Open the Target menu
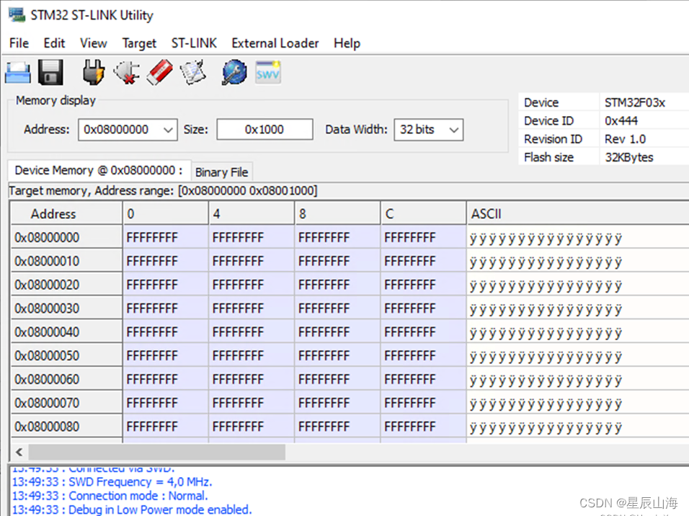 coord(139,43)
